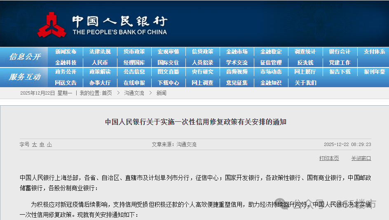389x220 pixels.
Task: Click 关于我们 link
Action: [305, 83]
